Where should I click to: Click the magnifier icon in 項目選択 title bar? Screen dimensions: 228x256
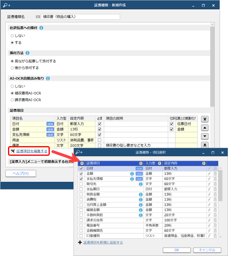tap(79, 152)
